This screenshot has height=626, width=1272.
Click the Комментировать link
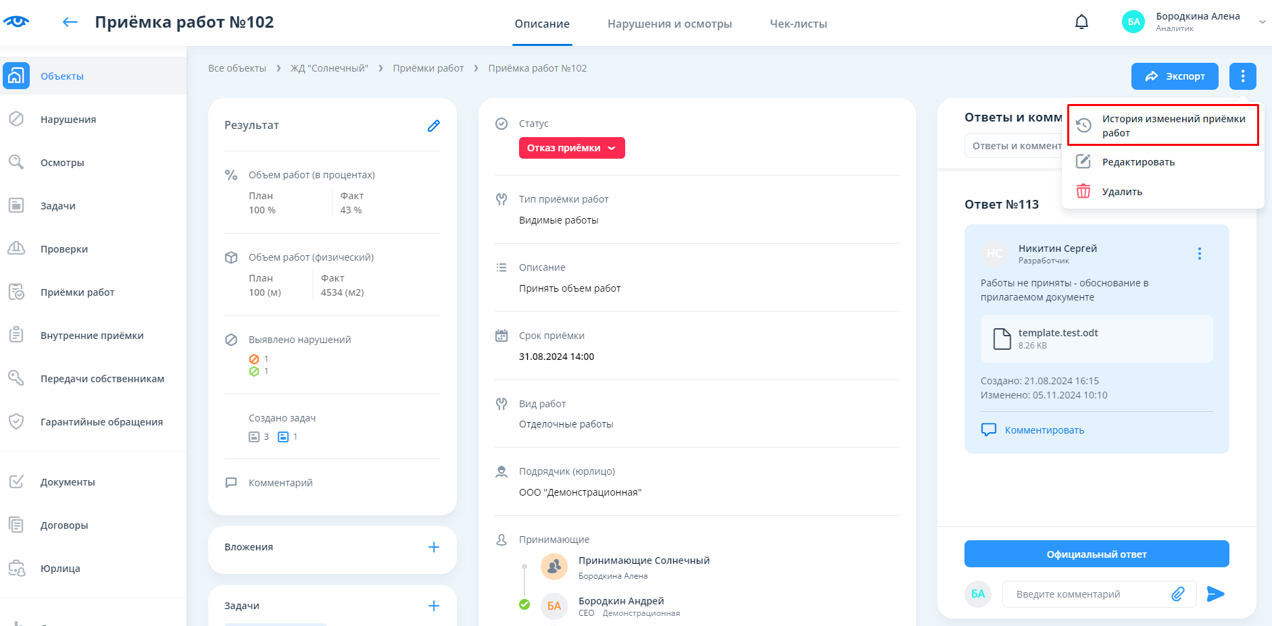click(x=1044, y=430)
